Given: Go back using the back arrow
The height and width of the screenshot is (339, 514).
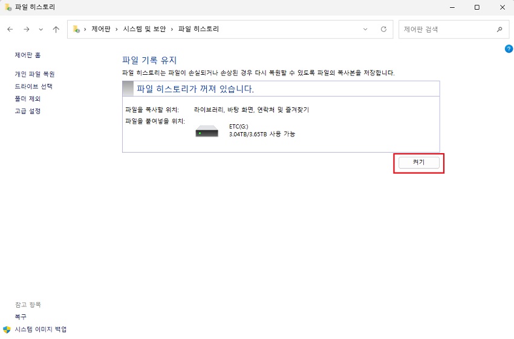Looking at the screenshot, I should [10, 30].
